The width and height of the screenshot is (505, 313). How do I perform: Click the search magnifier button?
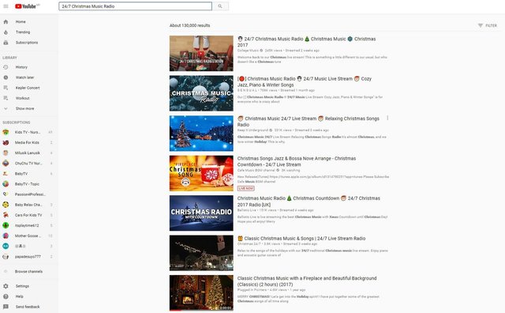coord(220,6)
